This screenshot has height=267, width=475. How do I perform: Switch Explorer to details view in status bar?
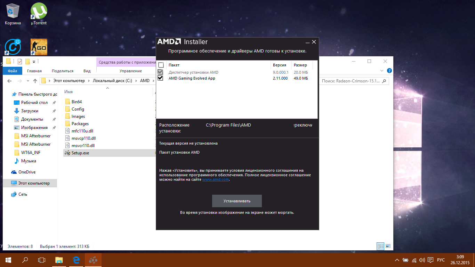(x=381, y=246)
